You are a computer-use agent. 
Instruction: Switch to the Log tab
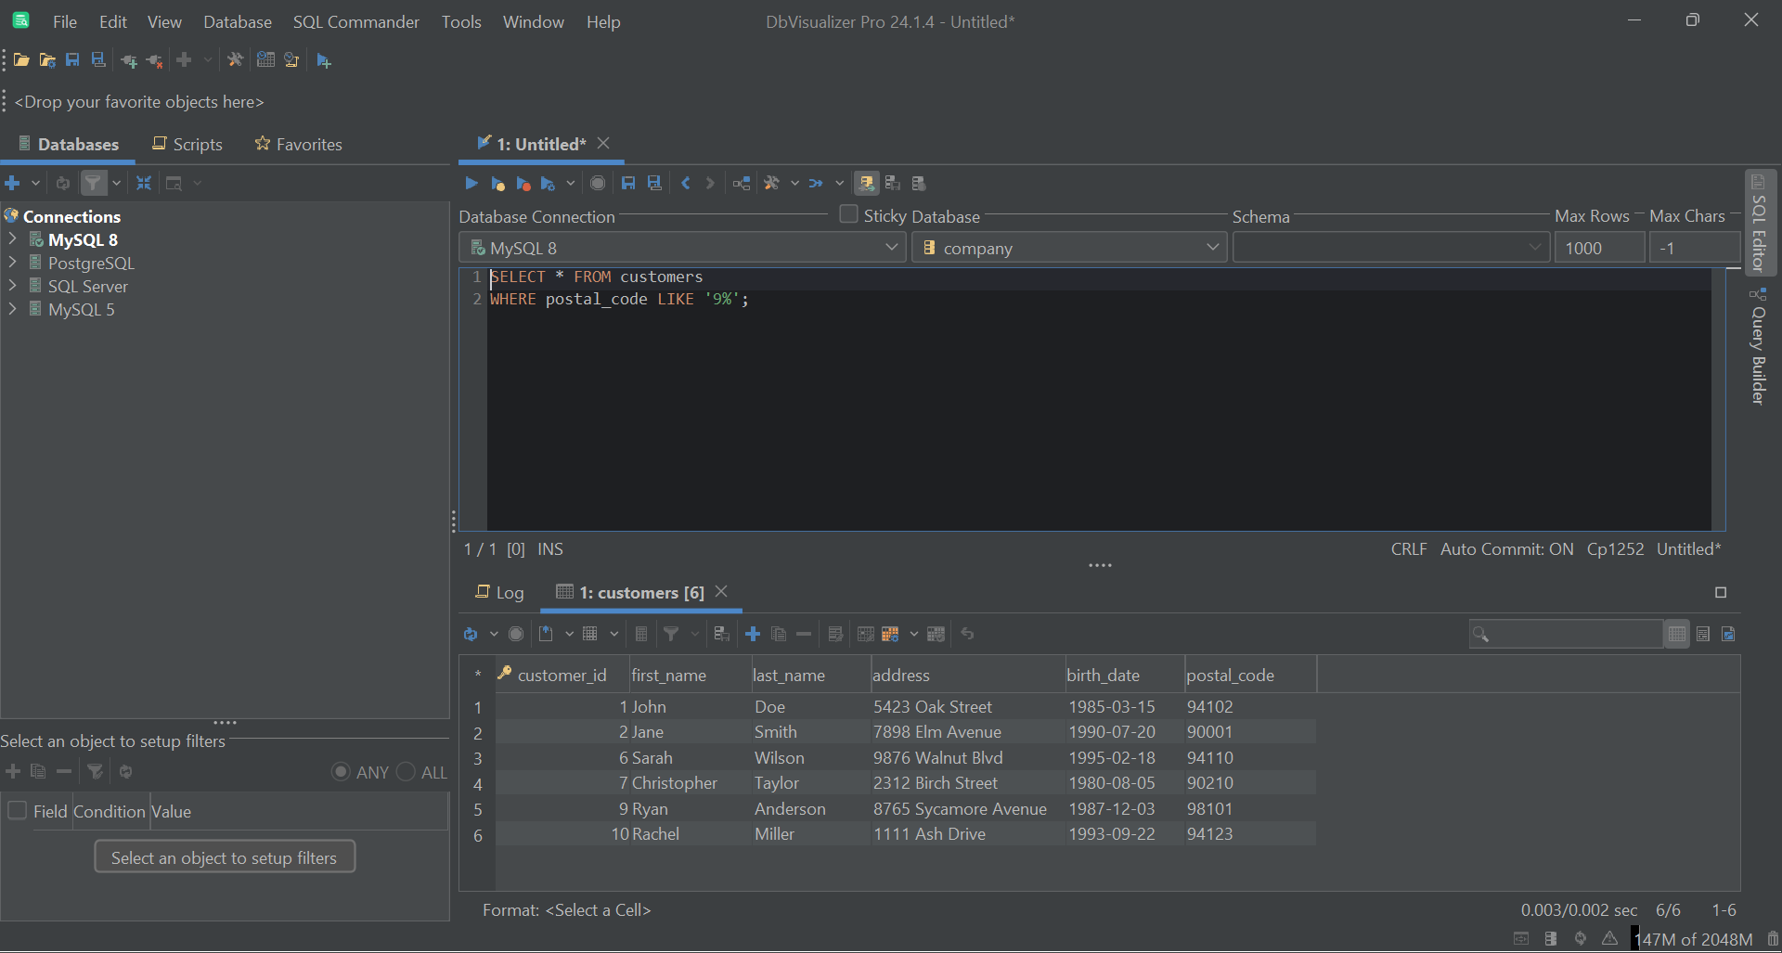[508, 592]
